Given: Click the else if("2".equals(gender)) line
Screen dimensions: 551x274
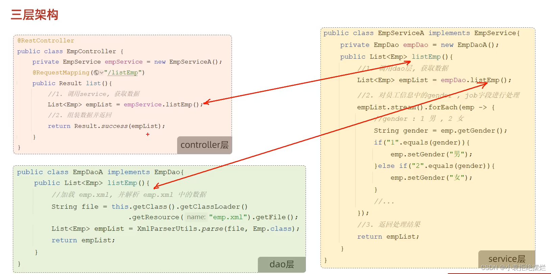Looking at the screenshot, I should click(434, 166).
